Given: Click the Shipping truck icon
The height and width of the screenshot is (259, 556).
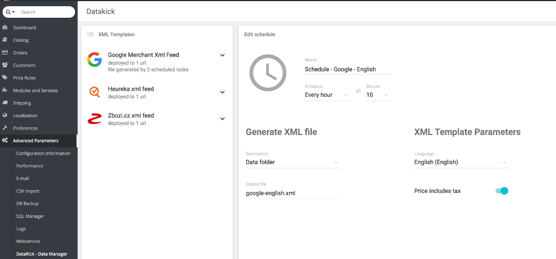Looking at the screenshot, I should point(5,103).
